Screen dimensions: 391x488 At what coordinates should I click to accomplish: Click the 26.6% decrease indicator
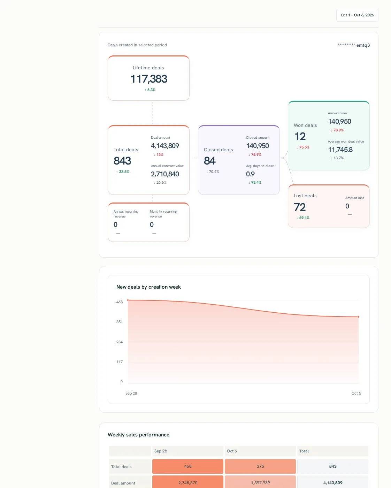point(160,182)
